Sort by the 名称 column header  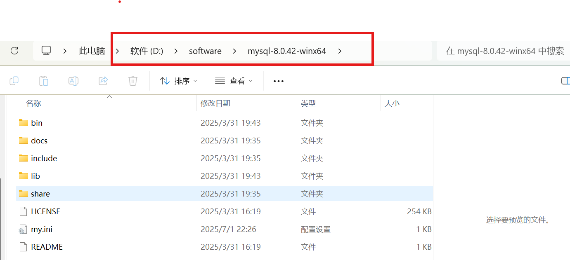[33, 103]
